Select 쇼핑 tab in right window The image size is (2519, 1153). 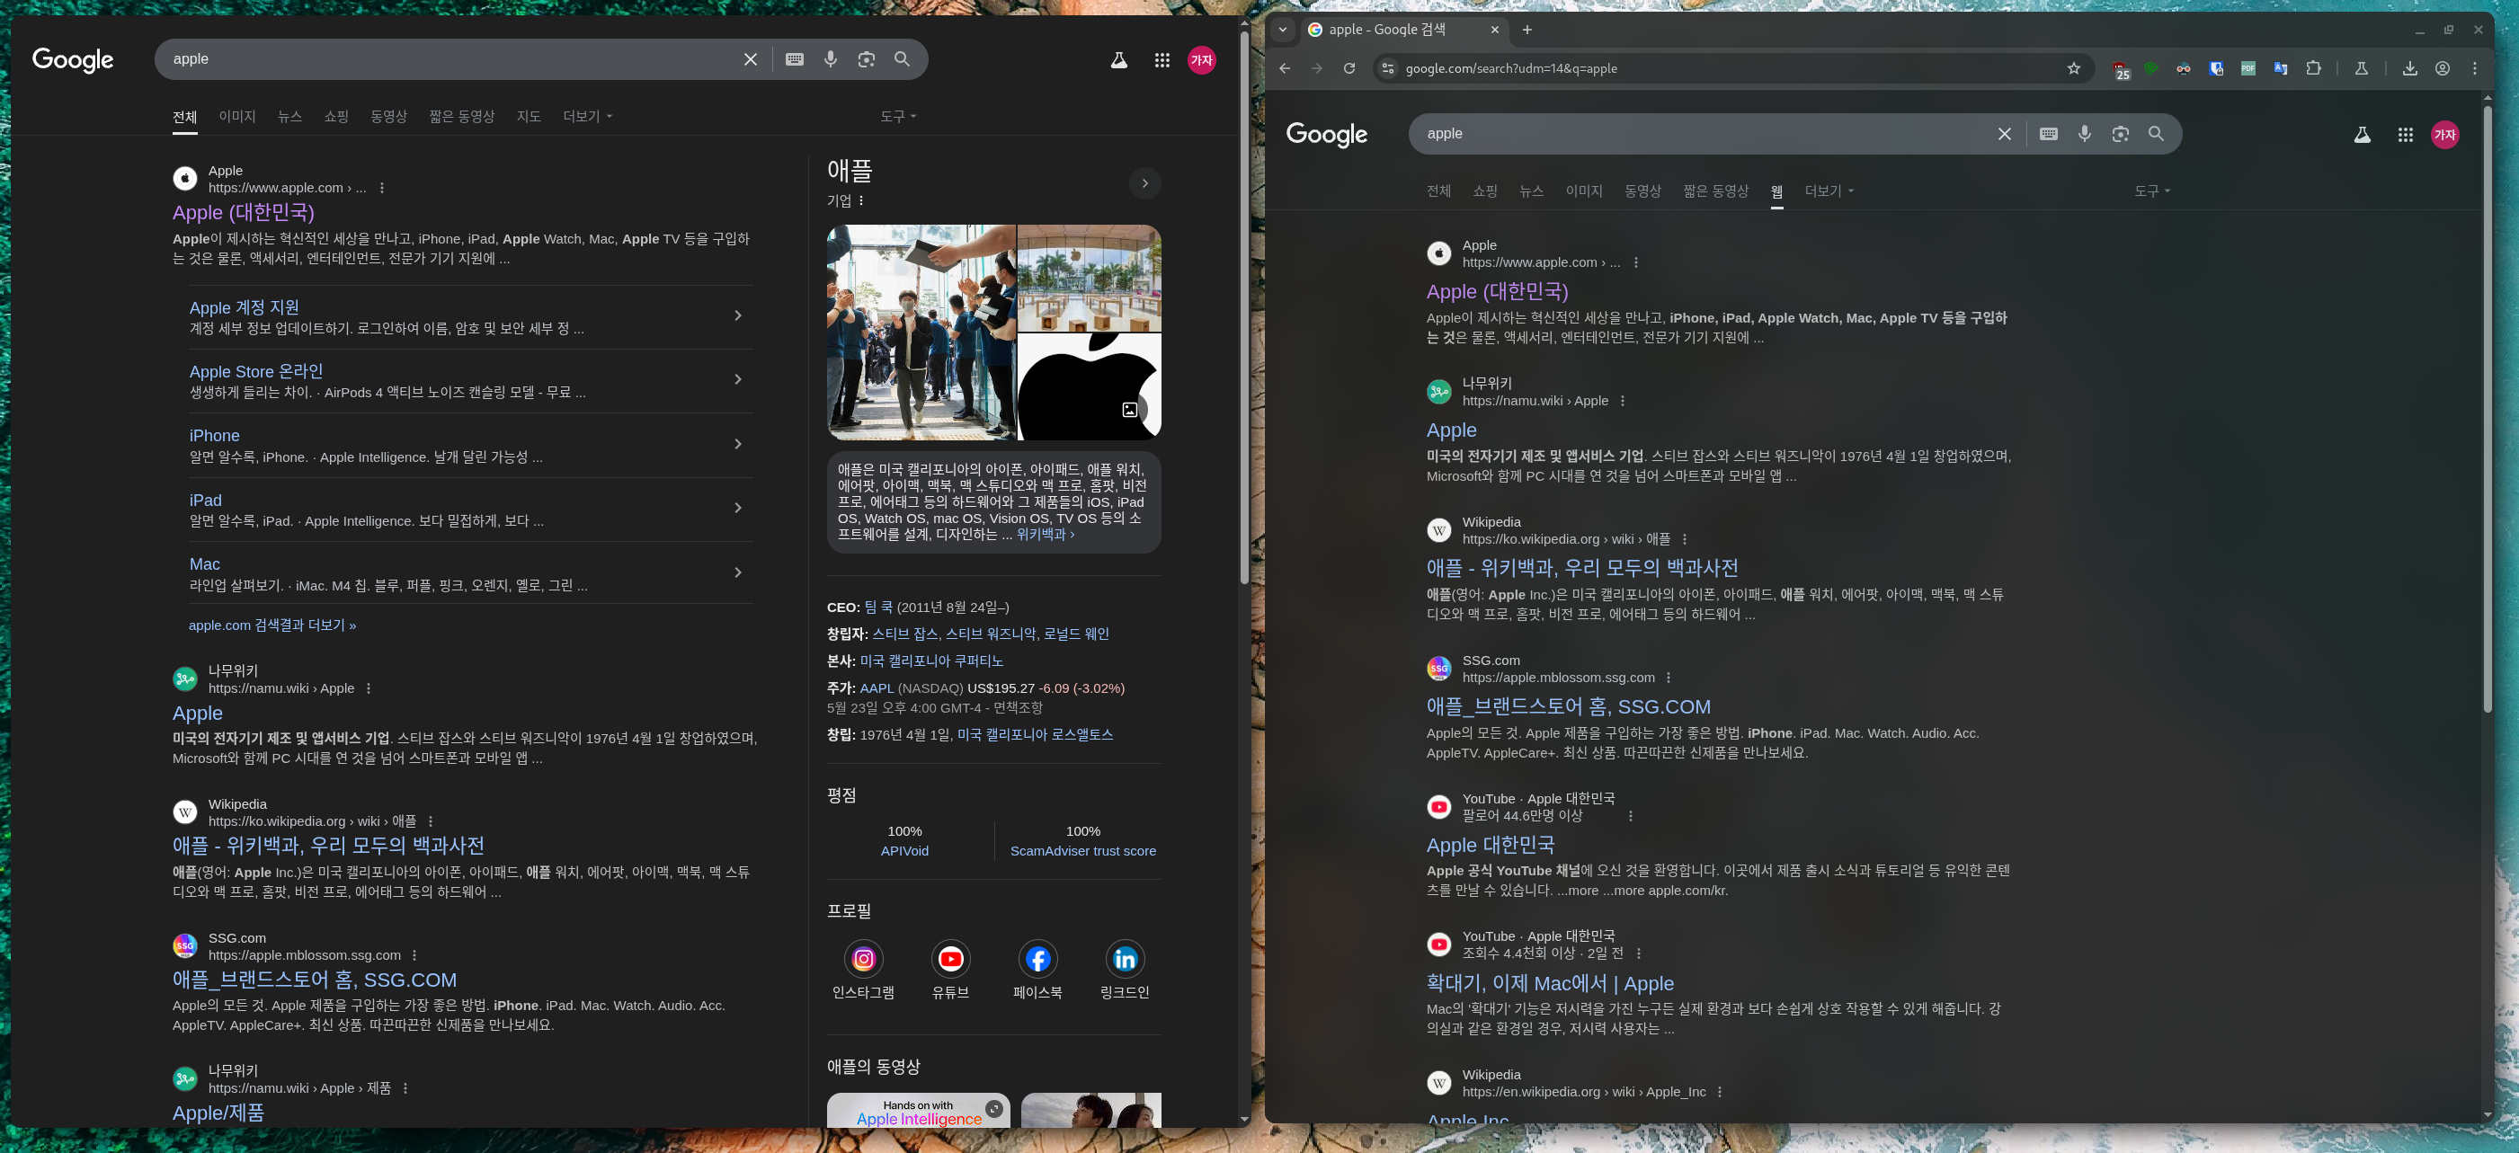(1484, 191)
